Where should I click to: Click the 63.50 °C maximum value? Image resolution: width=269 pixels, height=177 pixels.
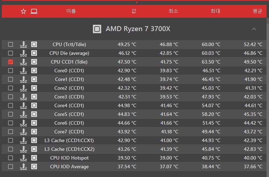(211, 62)
